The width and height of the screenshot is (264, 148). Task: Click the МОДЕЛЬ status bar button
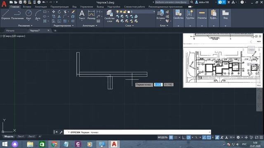163,137
